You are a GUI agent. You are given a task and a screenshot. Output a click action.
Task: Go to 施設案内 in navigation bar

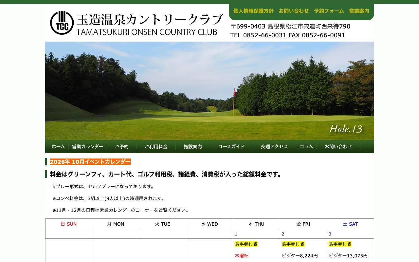[193, 147]
